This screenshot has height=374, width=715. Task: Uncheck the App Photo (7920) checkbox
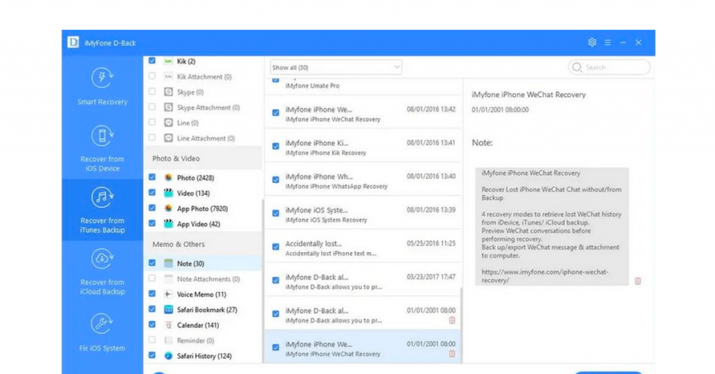click(152, 208)
